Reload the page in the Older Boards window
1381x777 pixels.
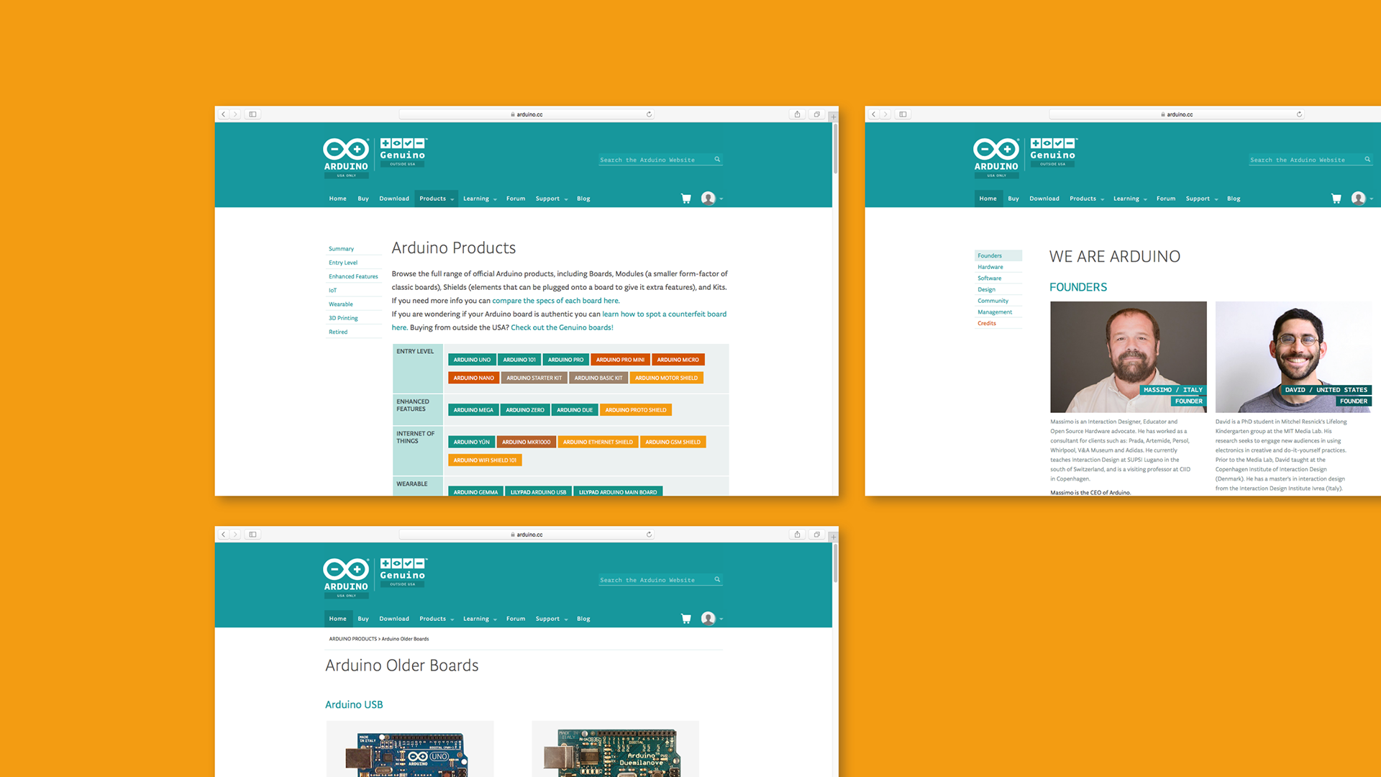coord(649,535)
